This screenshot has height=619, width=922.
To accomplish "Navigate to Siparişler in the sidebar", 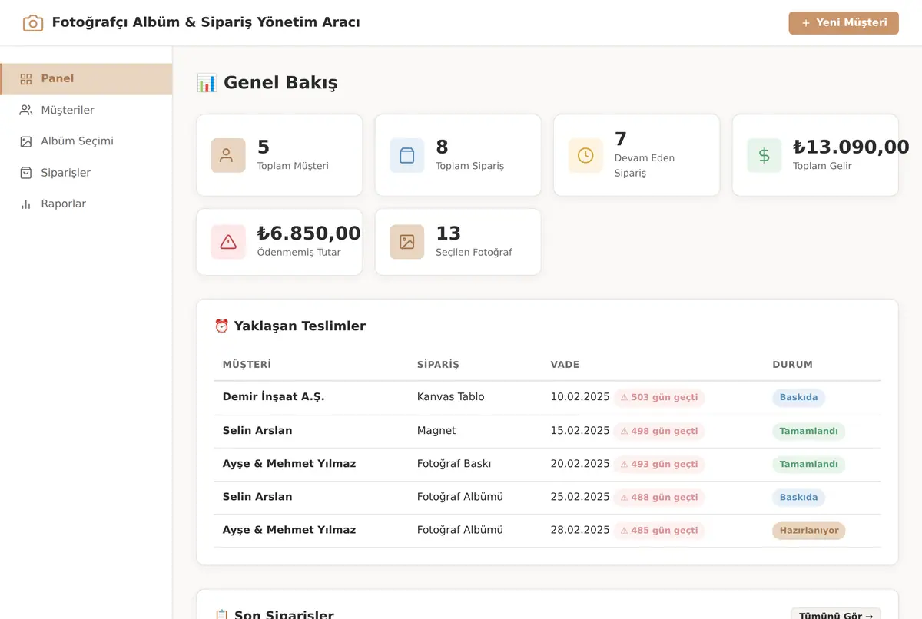I will click(86, 173).
